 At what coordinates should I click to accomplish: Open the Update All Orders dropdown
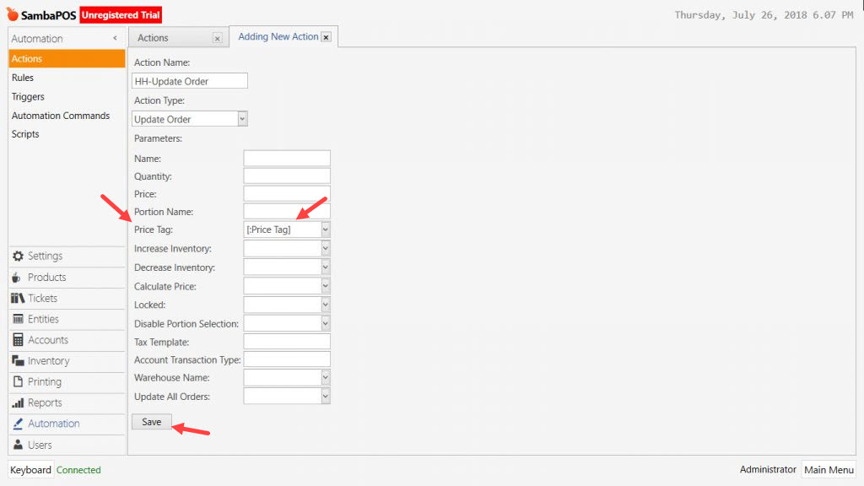point(325,397)
